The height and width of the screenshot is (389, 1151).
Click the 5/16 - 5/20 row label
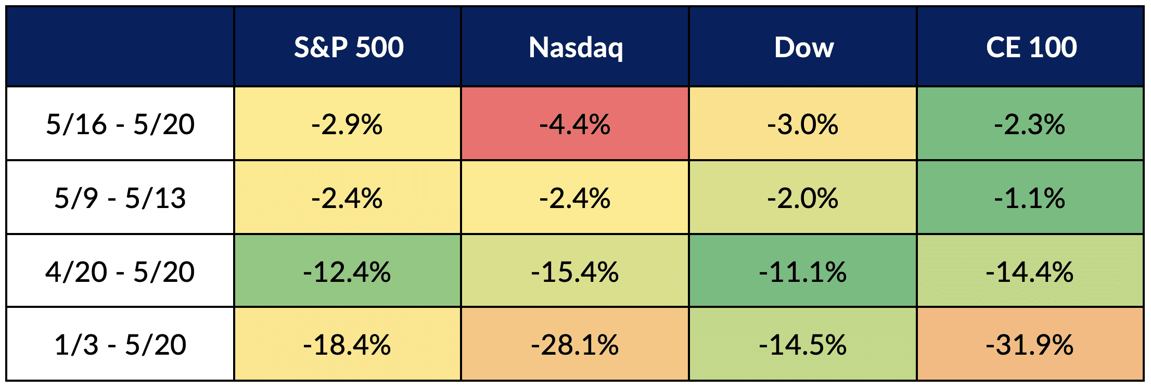point(120,124)
